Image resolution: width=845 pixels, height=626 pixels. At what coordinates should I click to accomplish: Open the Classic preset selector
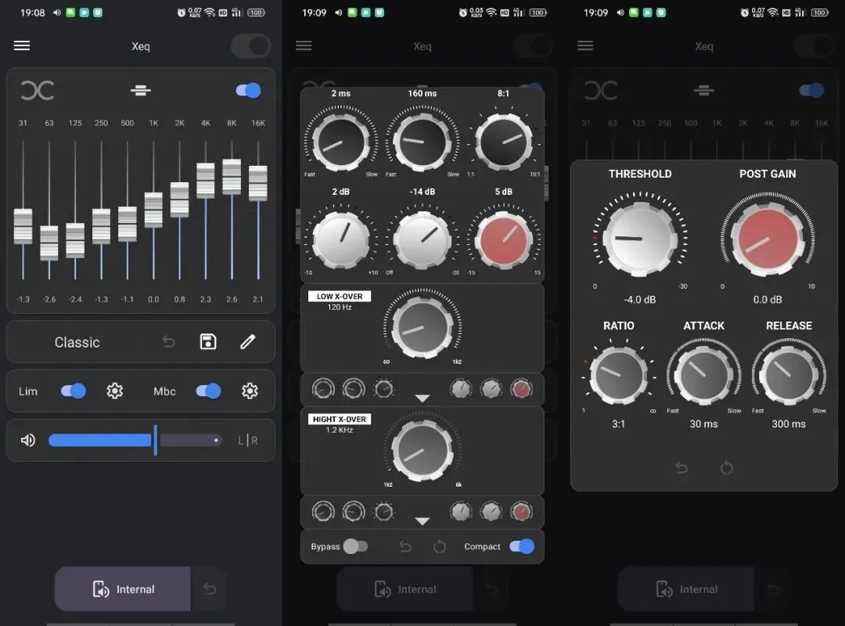pos(77,343)
